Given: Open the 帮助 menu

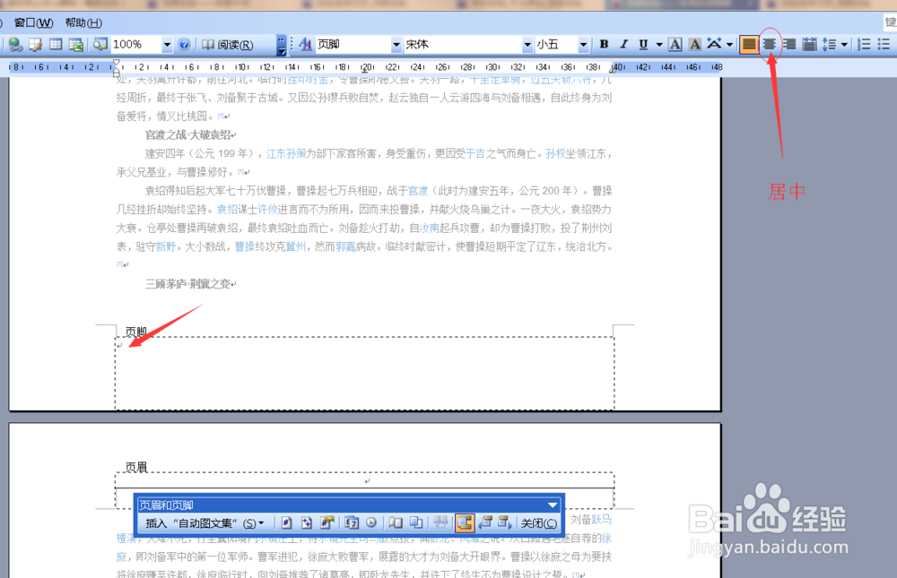Looking at the screenshot, I should coord(82,22).
